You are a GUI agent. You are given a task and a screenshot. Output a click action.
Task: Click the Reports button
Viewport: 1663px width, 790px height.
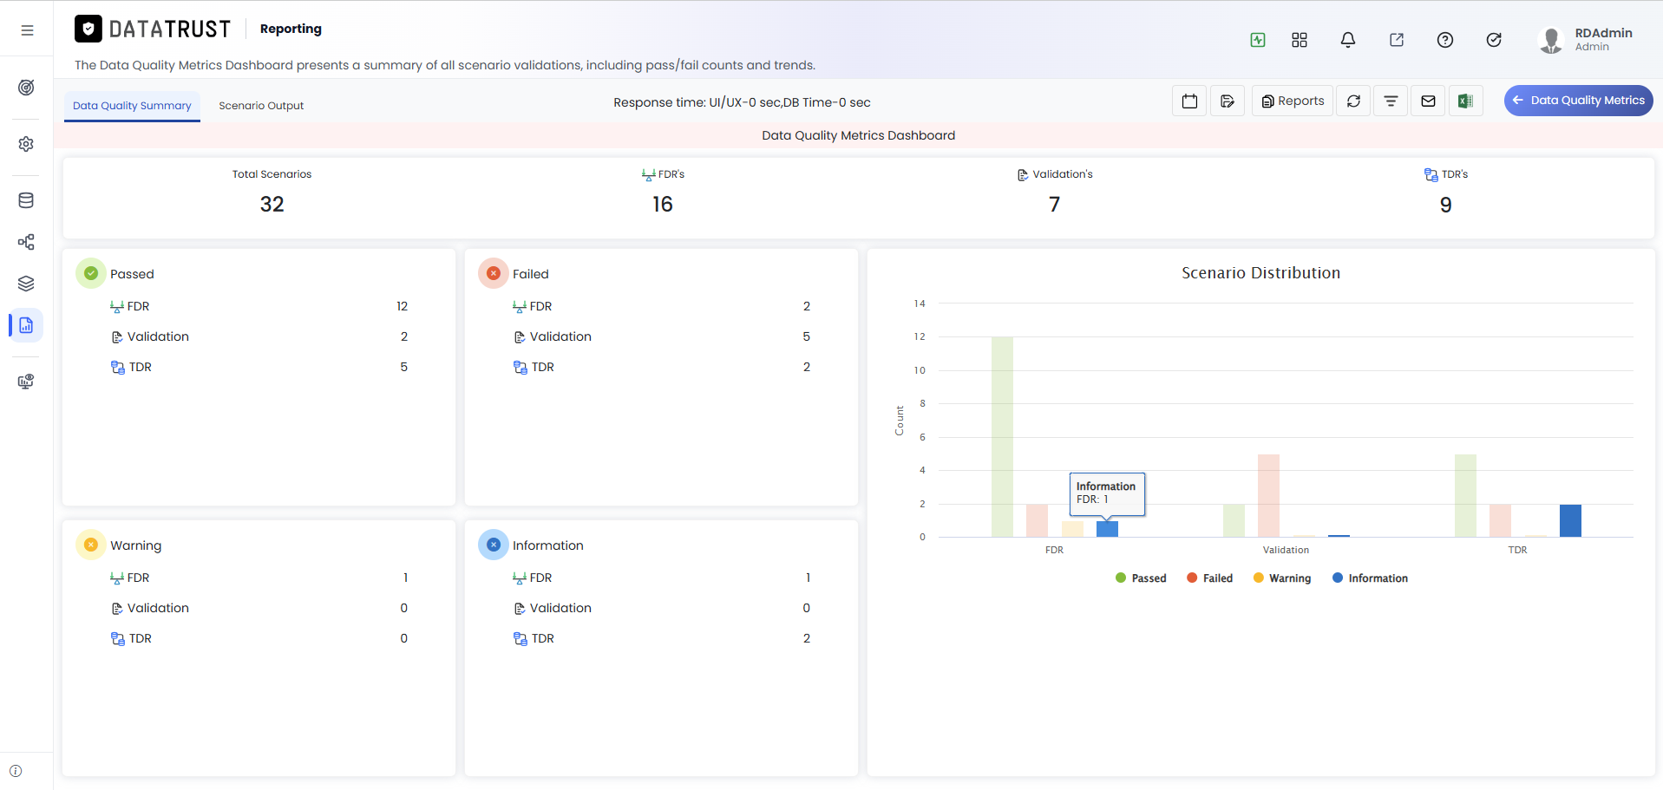[1293, 101]
